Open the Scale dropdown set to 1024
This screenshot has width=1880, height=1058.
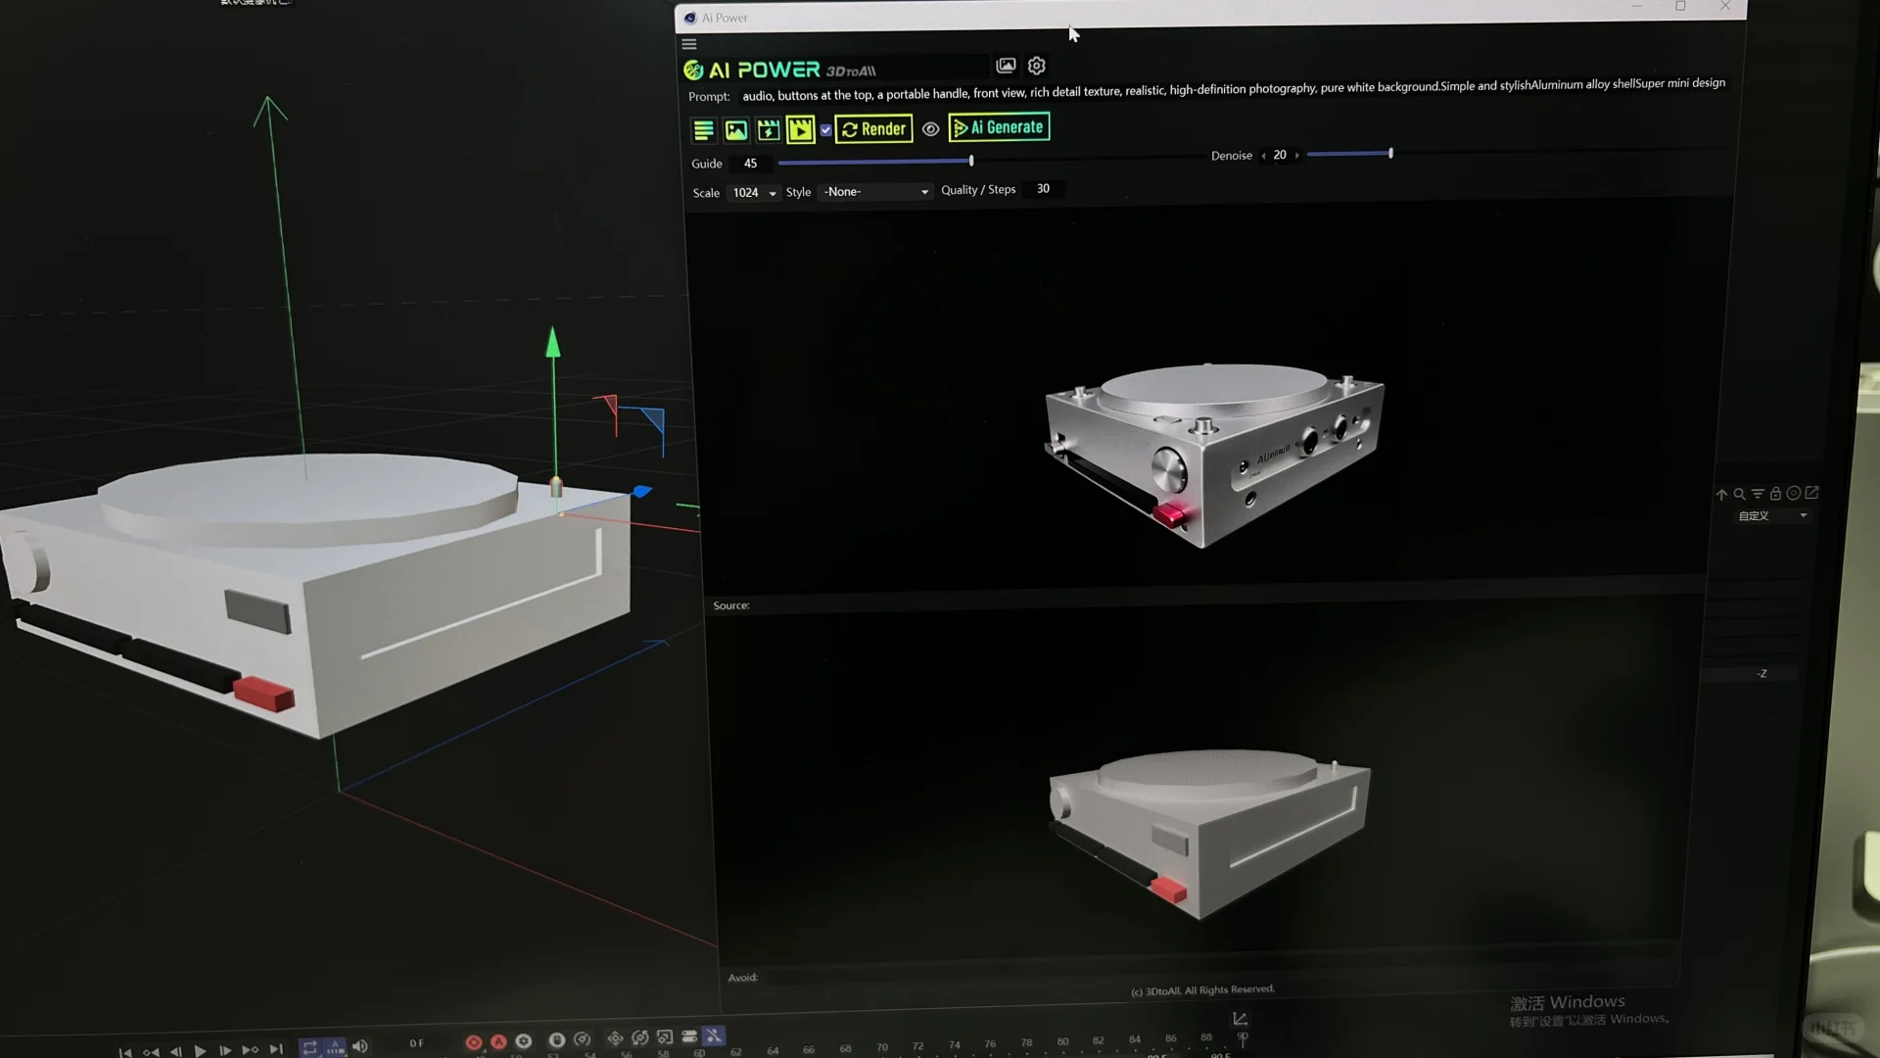(754, 193)
